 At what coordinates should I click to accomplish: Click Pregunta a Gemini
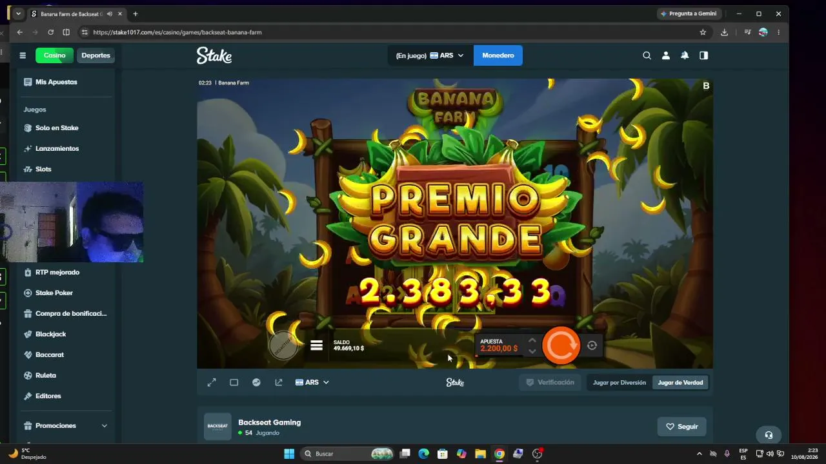(689, 14)
